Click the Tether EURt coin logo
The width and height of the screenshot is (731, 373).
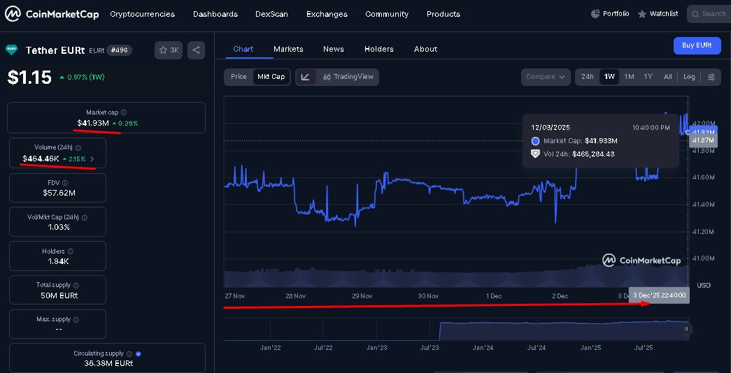click(x=11, y=50)
